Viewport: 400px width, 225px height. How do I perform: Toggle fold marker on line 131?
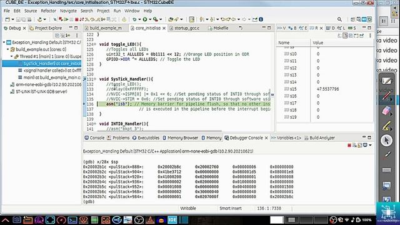click(95, 79)
